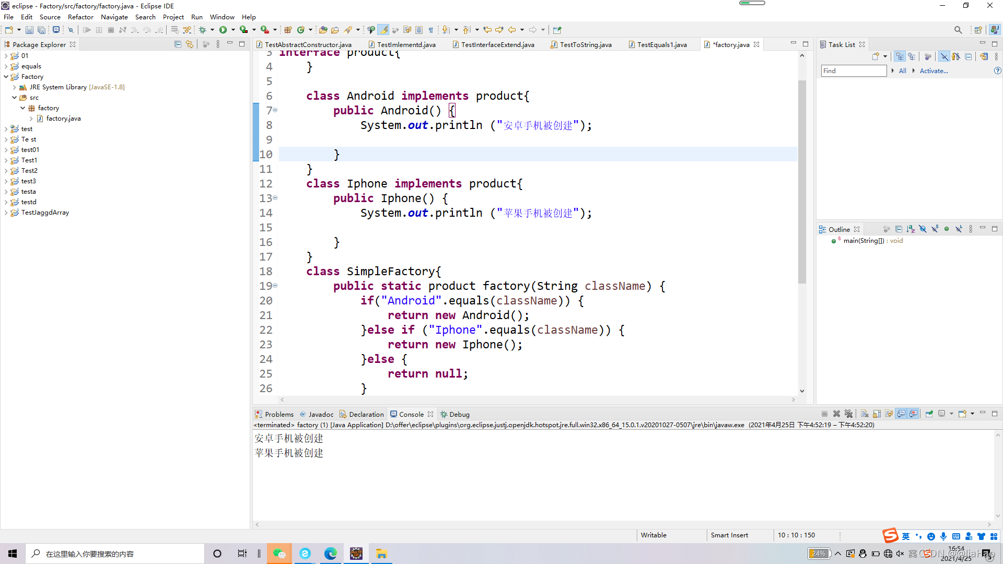
Task: Click the Activate link in Task List
Action: click(934, 70)
